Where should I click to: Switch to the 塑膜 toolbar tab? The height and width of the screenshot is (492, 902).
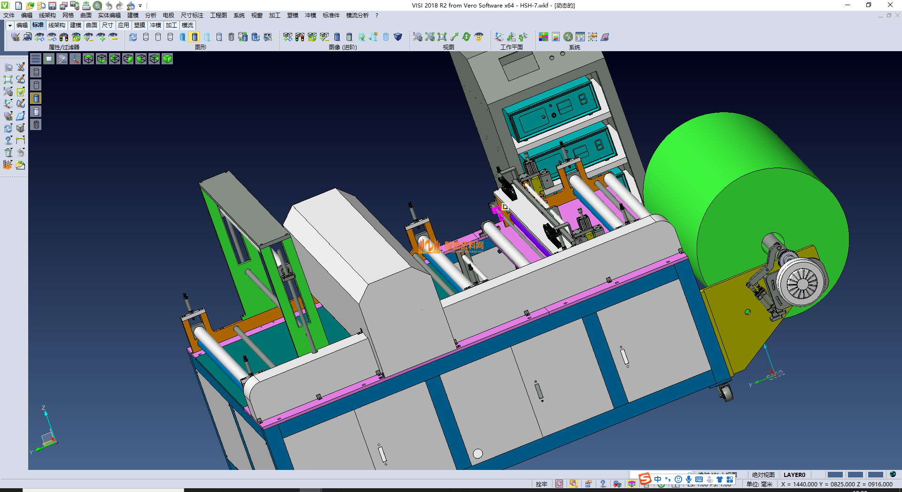[x=140, y=25]
